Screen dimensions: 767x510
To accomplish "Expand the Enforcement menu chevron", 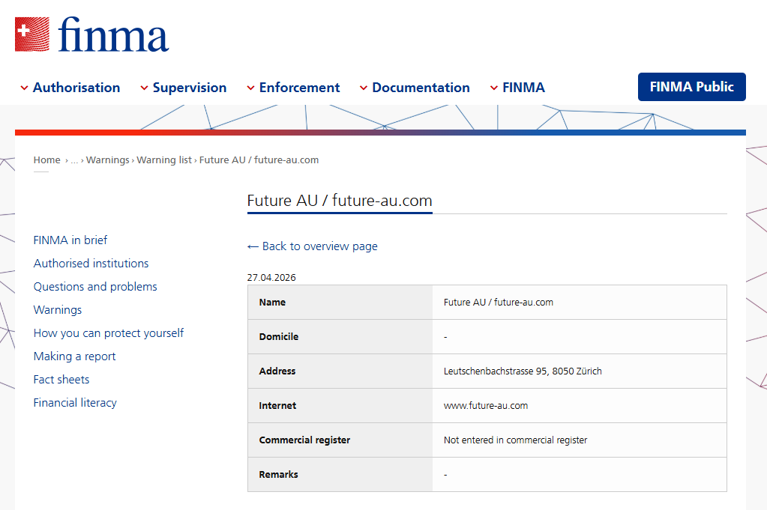I will click(250, 88).
